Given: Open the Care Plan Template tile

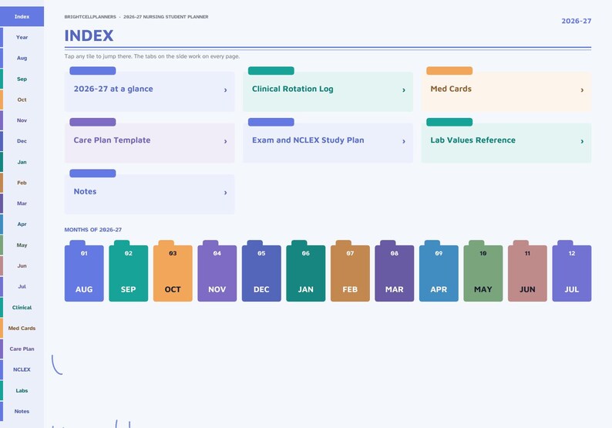Looking at the screenshot, I should [150, 140].
